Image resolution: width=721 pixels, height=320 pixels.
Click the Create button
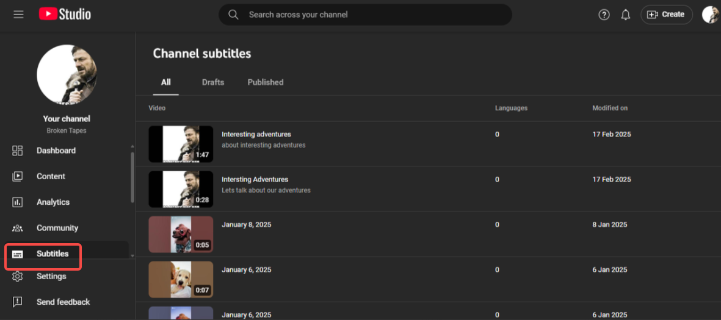click(x=666, y=15)
